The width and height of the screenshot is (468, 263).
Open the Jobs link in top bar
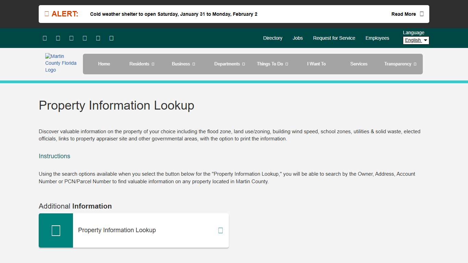pyautogui.click(x=297, y=38)
